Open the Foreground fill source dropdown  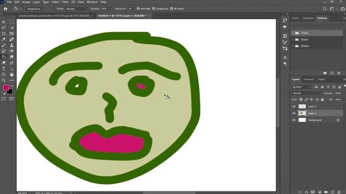(x=35, y=9)
